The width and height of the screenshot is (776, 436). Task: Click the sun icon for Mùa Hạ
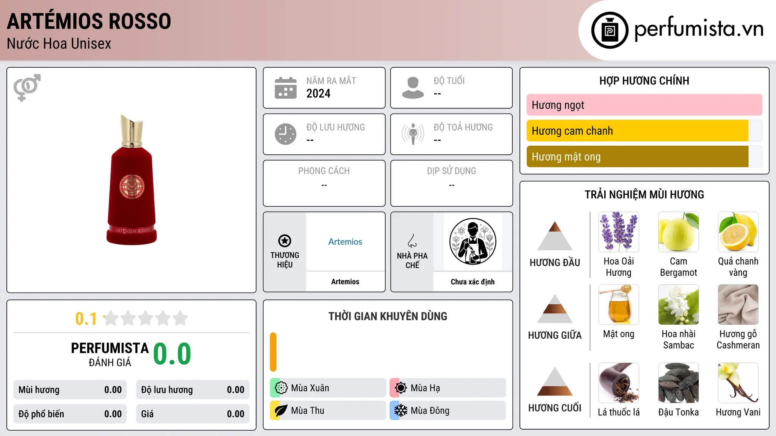point(401,388)
